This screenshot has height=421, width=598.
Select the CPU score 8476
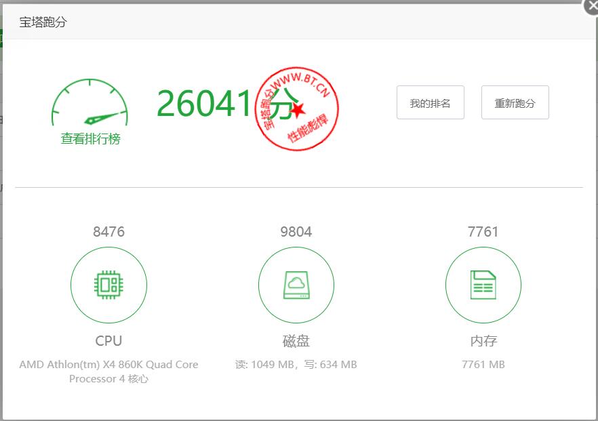pos(108,232)
